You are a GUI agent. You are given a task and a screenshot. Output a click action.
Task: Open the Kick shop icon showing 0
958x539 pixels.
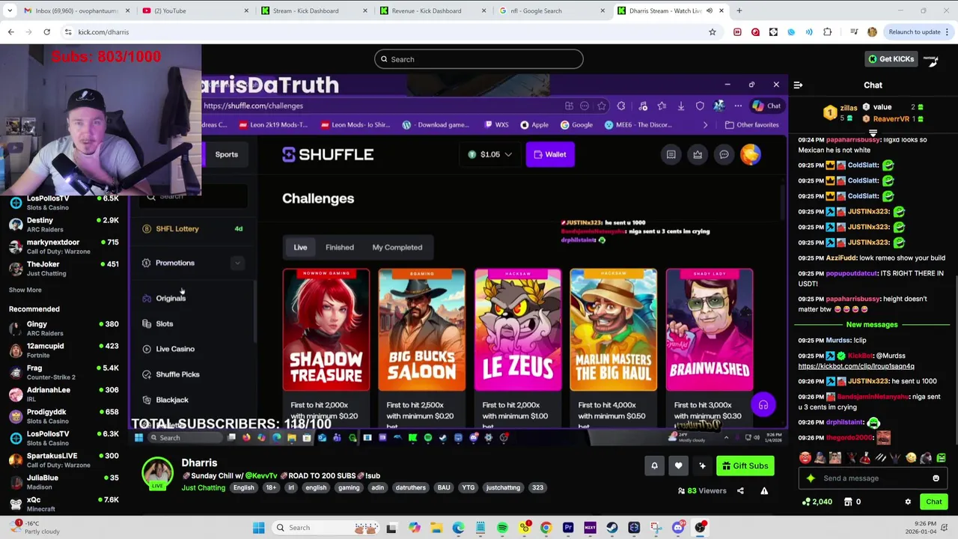852,502
